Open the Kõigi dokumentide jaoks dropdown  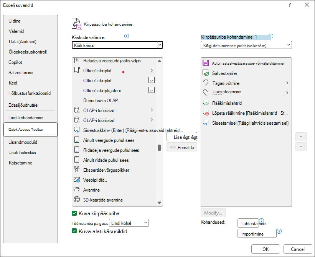[x=246, y=45]
